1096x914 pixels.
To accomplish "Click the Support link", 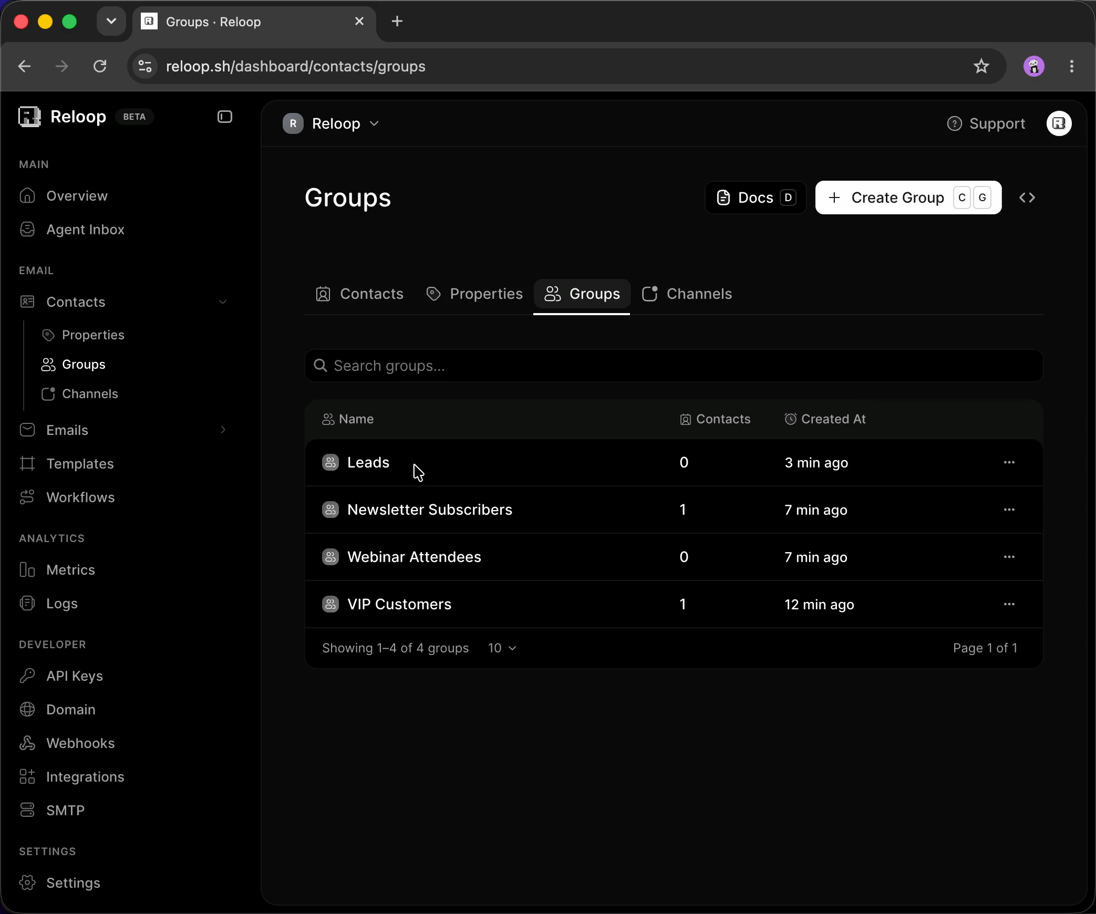I will point(986,123).
